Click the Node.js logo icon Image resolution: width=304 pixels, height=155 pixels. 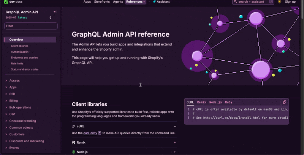click(73, 152)
